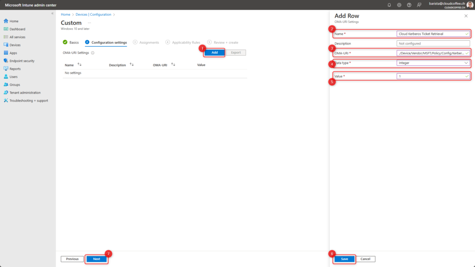This screenshot has width=475, height=267.
Task: Open Troubleshooting + support in sidebar
Action: point(28,101)
